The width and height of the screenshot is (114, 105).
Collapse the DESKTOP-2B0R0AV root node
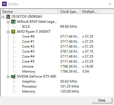pos(3,17)
